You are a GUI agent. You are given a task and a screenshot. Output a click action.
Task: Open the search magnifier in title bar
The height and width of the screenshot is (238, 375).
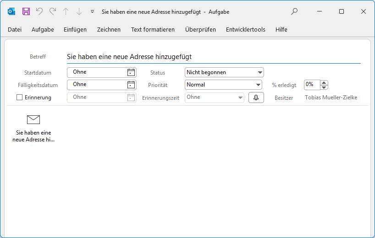coord(294,11)
